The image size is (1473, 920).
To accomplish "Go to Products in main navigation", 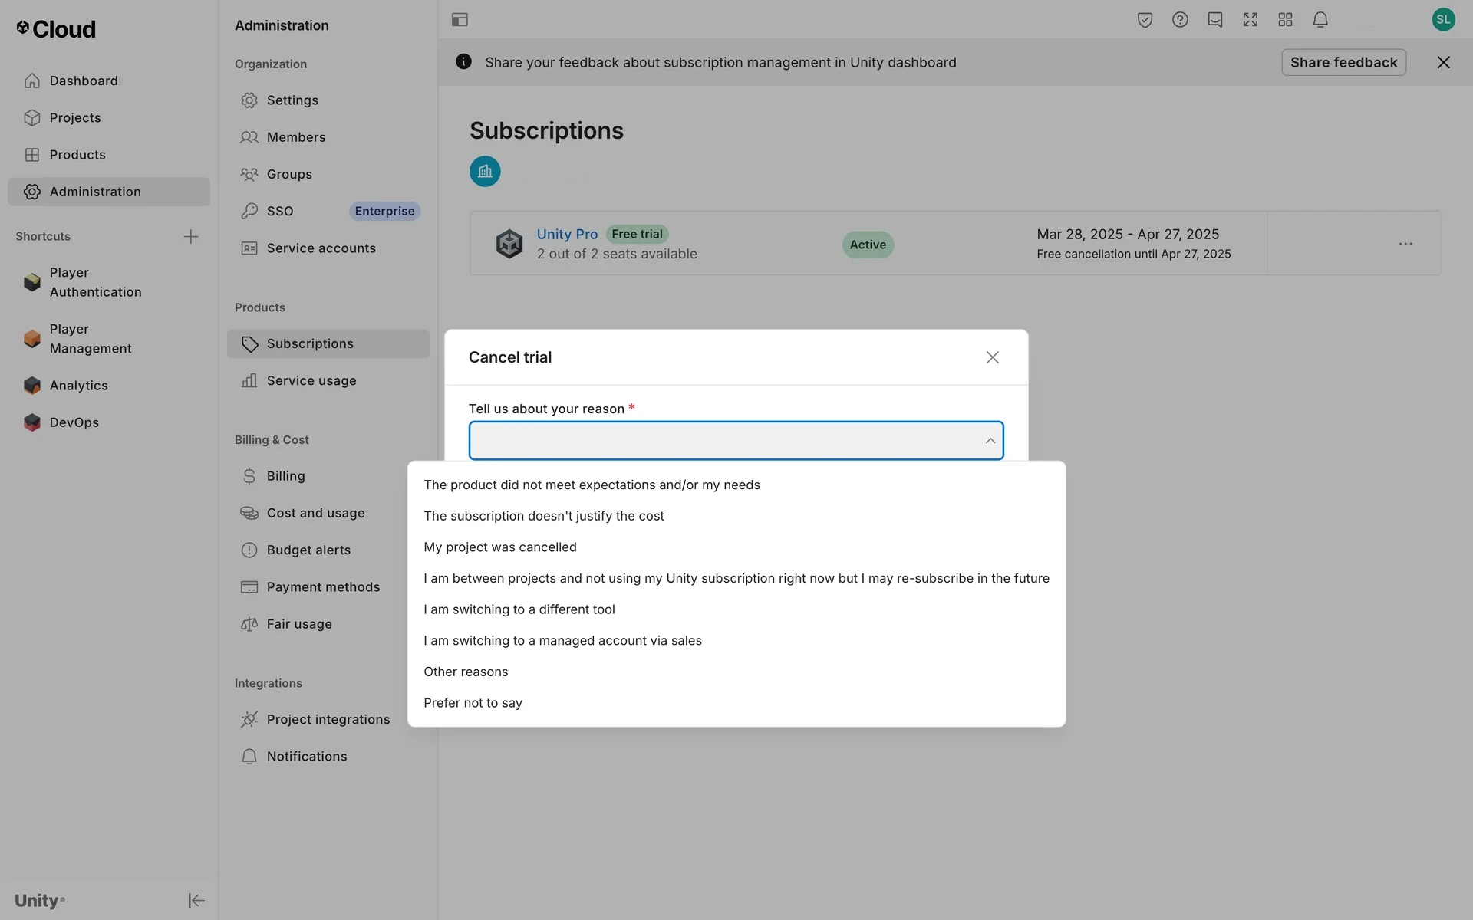I will point(108,154).
